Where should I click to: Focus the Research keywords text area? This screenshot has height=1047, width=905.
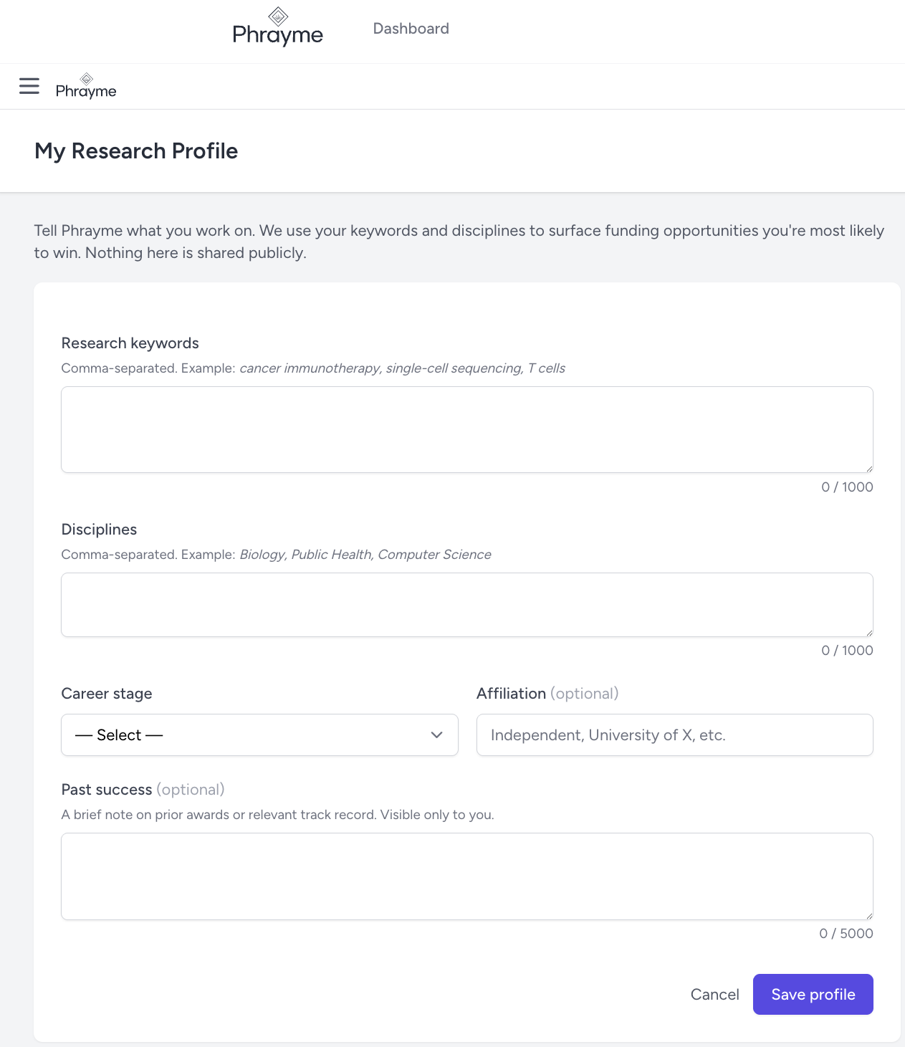(x=467, y=430)
